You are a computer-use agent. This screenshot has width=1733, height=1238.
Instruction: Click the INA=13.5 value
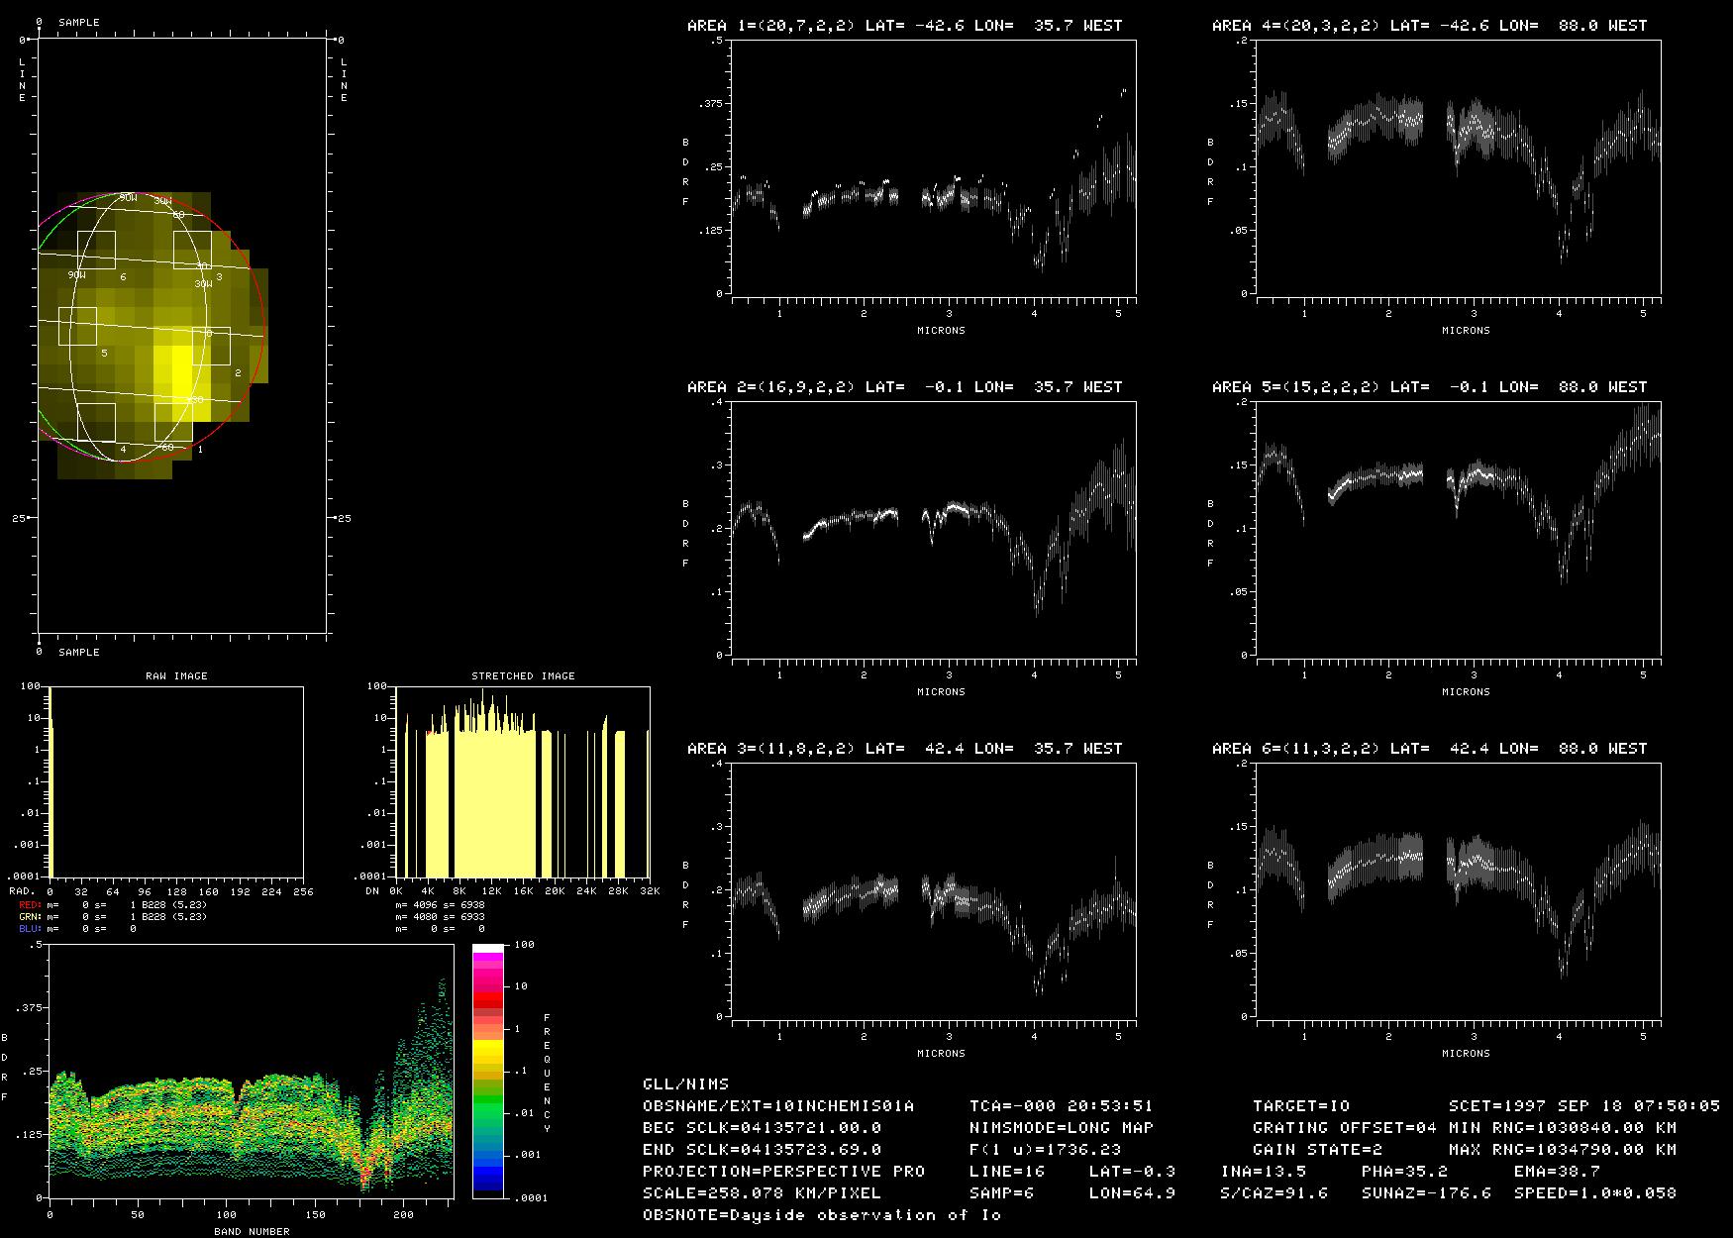click(1264, 1172)
